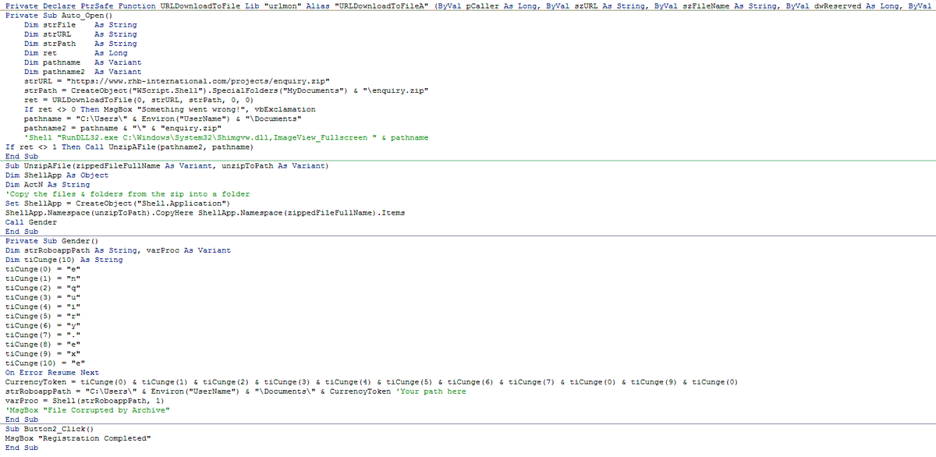Click the ShellApp.Namespace CopyHere line
The width and height of the screenshot is (936, 457).
point(205,212)
